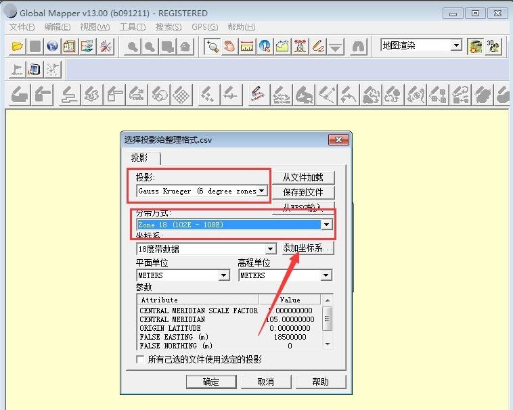This screenshot has height=410, width=513.
Task: Select the Measure ruler tool
Action: 247,46
